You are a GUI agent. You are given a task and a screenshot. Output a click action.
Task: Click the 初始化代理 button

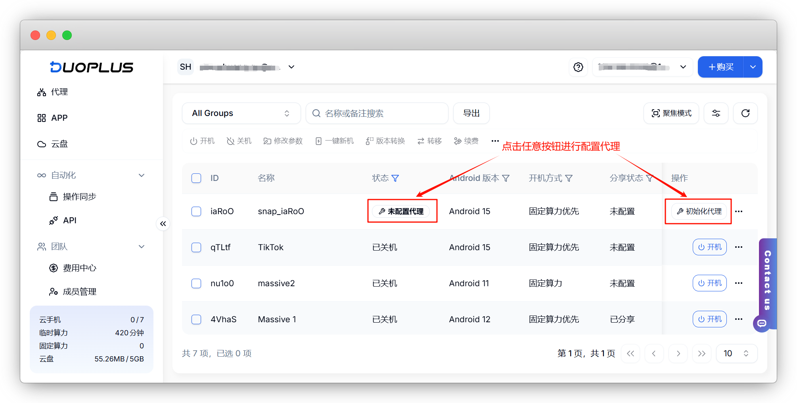699,211
